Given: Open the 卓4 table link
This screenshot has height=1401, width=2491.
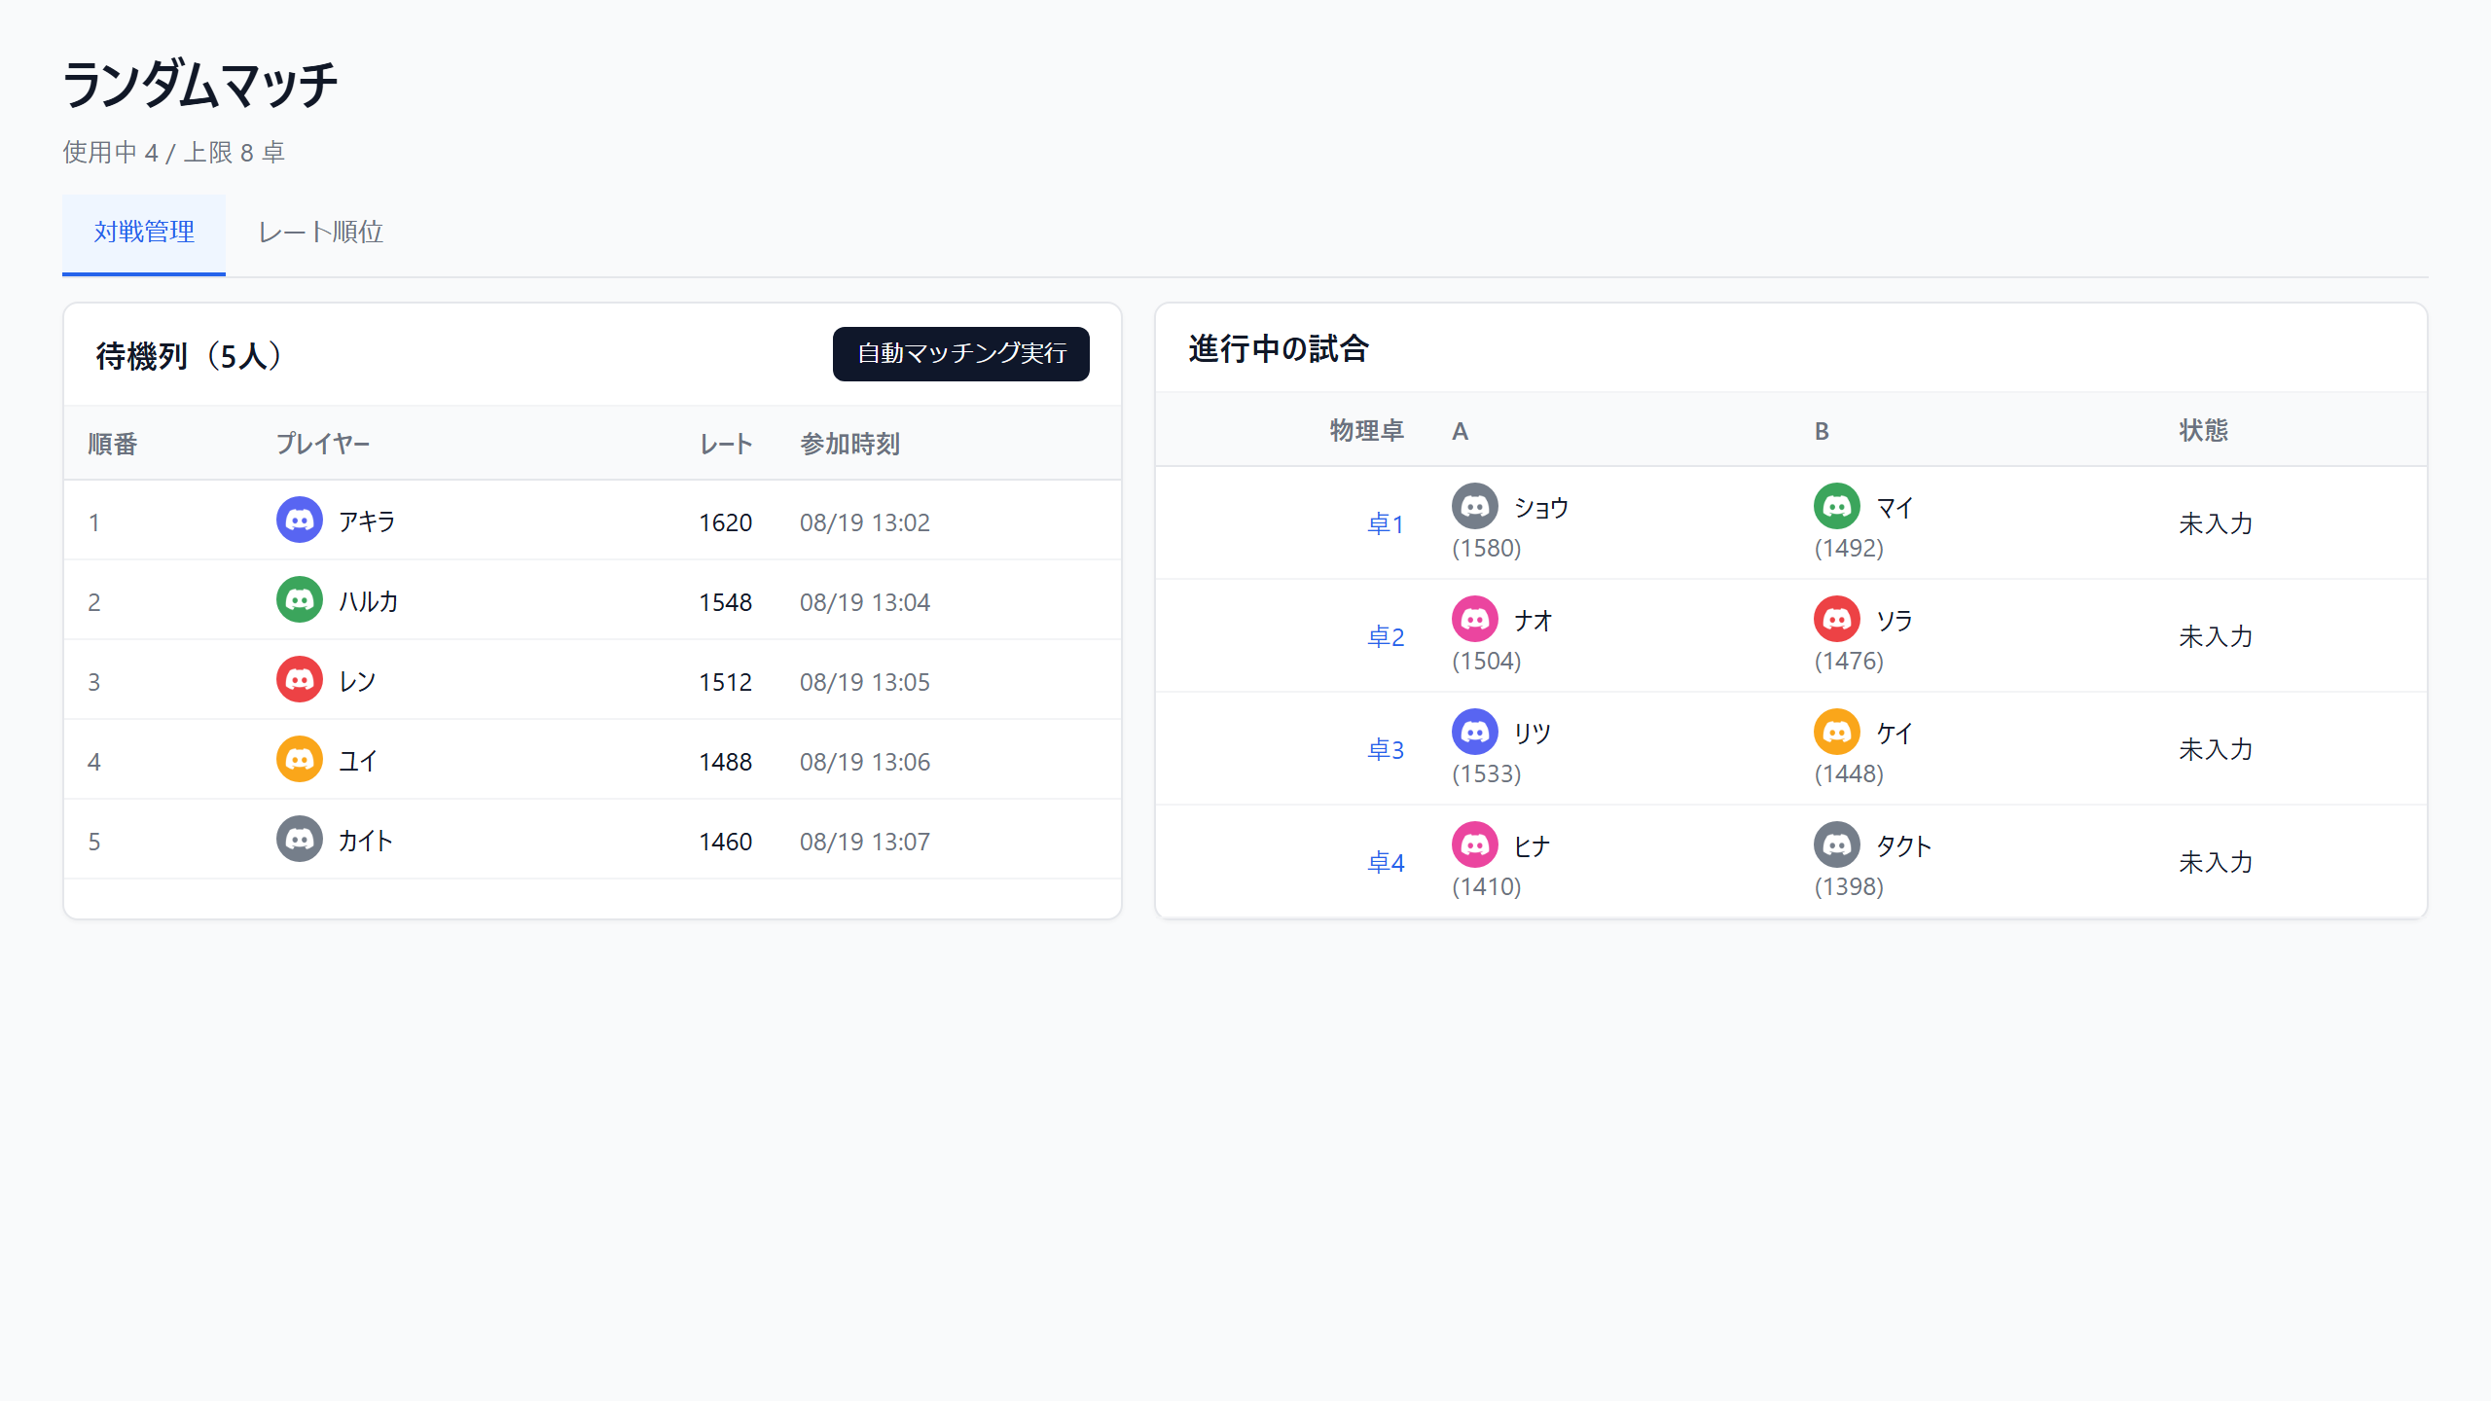Looking at the screenshot, I should pyautogui.click(x=1386, y=863).
